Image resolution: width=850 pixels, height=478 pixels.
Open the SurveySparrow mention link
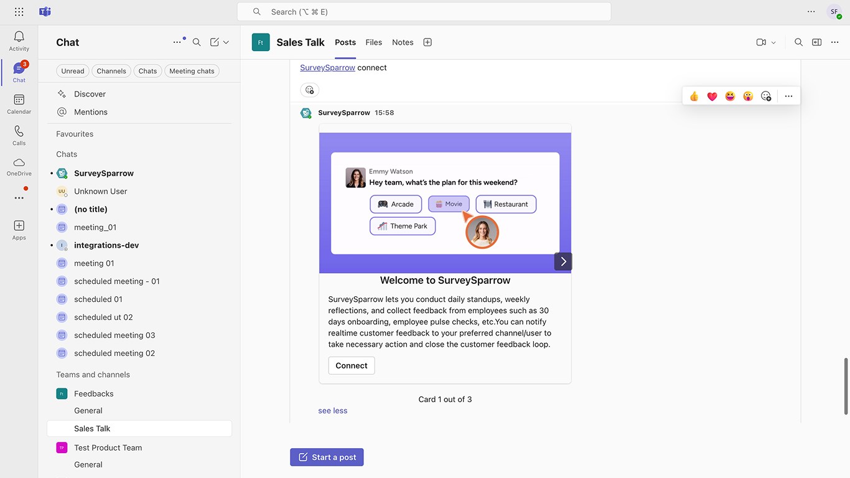tap(327, 67)
